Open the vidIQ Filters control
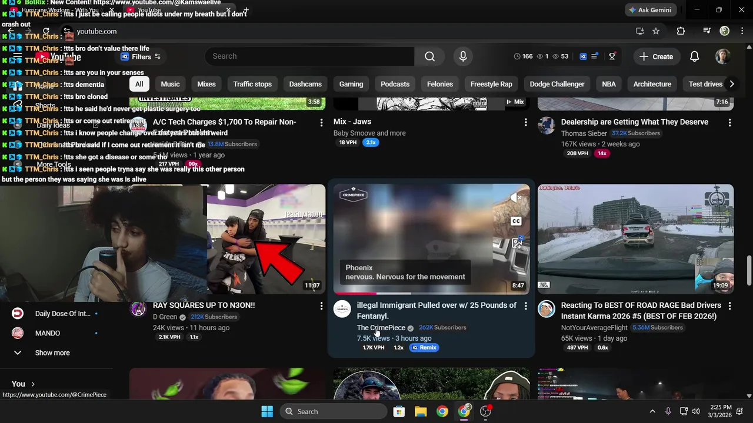The image size is (753, 423). coord(141,56)
